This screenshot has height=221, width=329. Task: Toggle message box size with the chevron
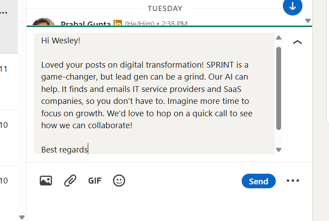tap(298, 42)
